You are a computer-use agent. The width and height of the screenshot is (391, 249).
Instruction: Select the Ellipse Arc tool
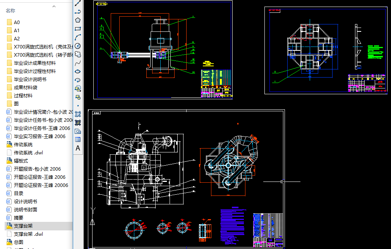pos(78,80)
